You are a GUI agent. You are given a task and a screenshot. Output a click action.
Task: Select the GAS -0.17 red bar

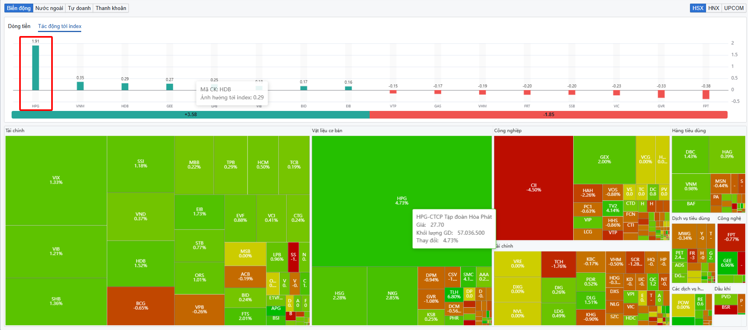pos(438,92)
